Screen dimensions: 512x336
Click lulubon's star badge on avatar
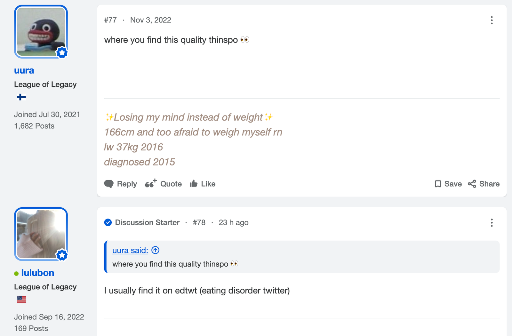tap(62, 255)
